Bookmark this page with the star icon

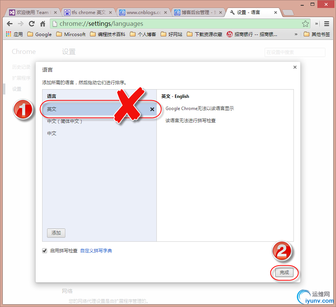[x=305, y=24]
